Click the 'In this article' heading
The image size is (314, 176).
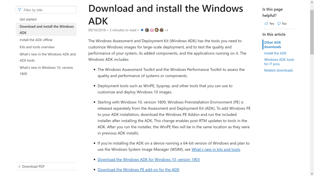(x=274, y=34)
